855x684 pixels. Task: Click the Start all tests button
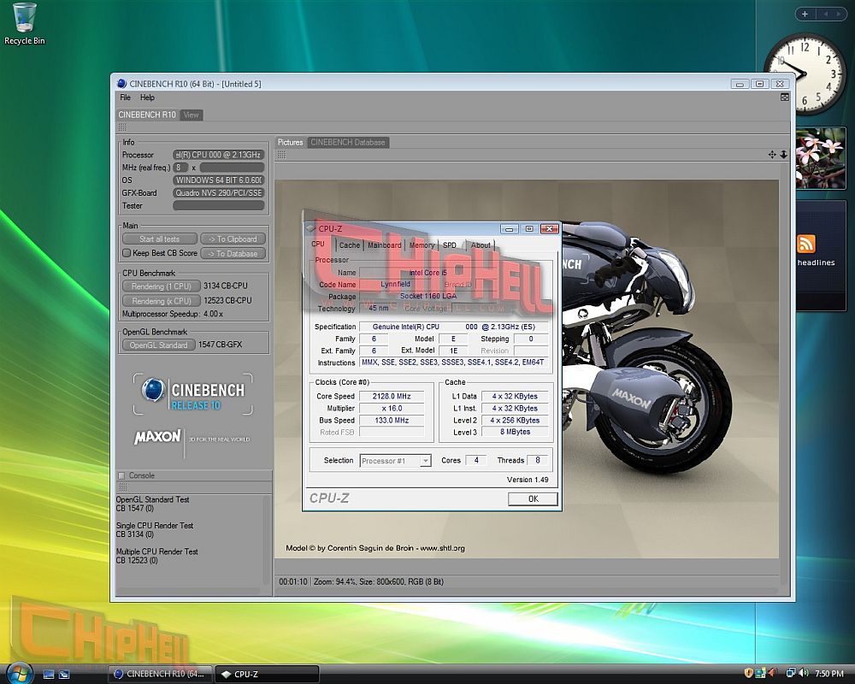tap(159, 239)
